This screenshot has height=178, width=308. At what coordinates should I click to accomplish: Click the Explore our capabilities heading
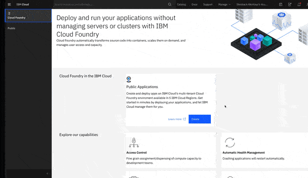pyautogui.click(x=78, y=135)
